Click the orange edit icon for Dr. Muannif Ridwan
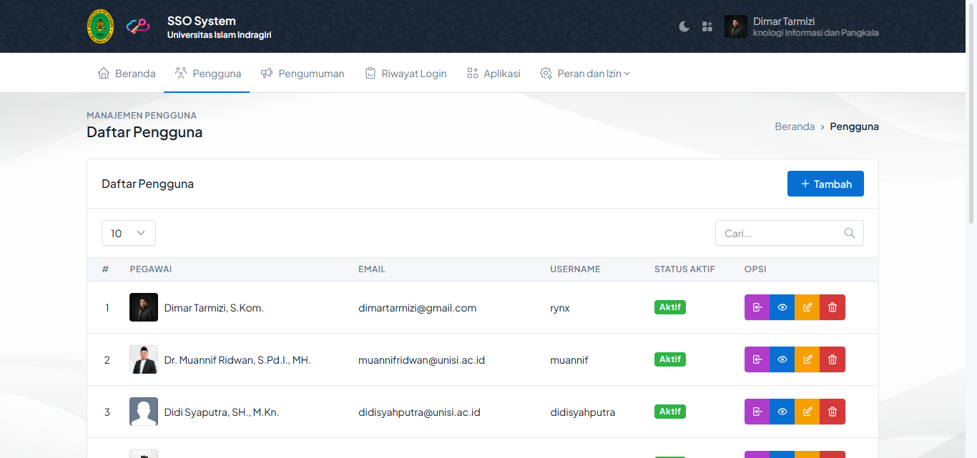 807,359
